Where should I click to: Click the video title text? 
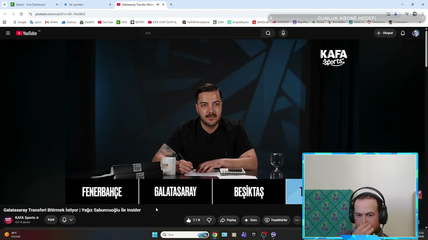pyautogui.click(x=72, y=210)
